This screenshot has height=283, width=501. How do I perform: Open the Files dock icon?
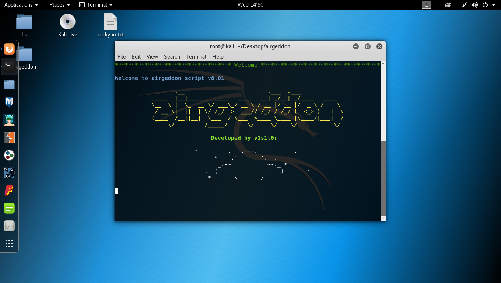pyautogui.click(x=9, y=84)
